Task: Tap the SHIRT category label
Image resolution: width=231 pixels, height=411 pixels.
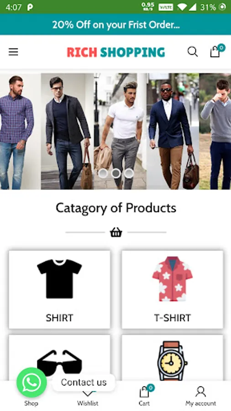Action: (59, 318)
